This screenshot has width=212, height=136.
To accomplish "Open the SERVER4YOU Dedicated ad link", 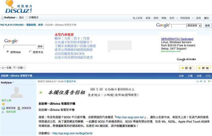I will [177, 39].
